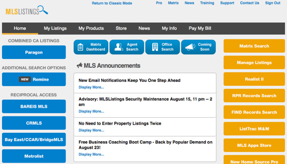Click the RECIPROCAL ACCESS label

(x=34, y=95)
